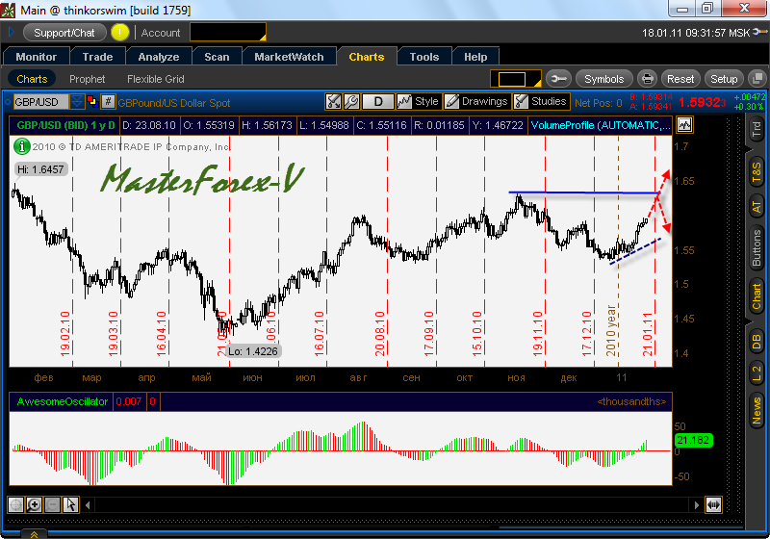Switch to the Prophet sub-tab
Image resolution: width=770 pixels, height=539 pixels.
pos(87,79)
